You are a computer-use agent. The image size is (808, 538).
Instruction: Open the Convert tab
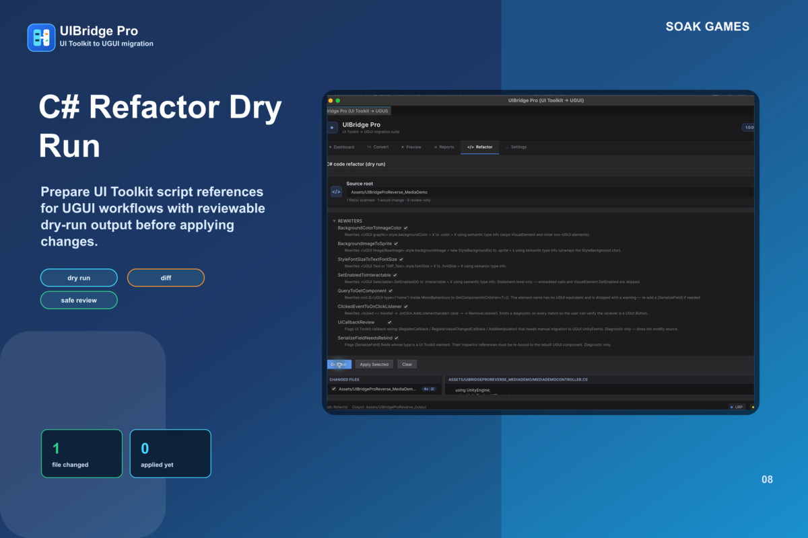[378, 147]
